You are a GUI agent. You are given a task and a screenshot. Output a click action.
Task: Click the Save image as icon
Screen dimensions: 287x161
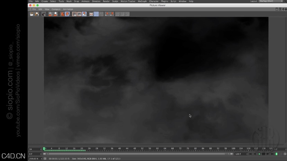tap(37, 14)
